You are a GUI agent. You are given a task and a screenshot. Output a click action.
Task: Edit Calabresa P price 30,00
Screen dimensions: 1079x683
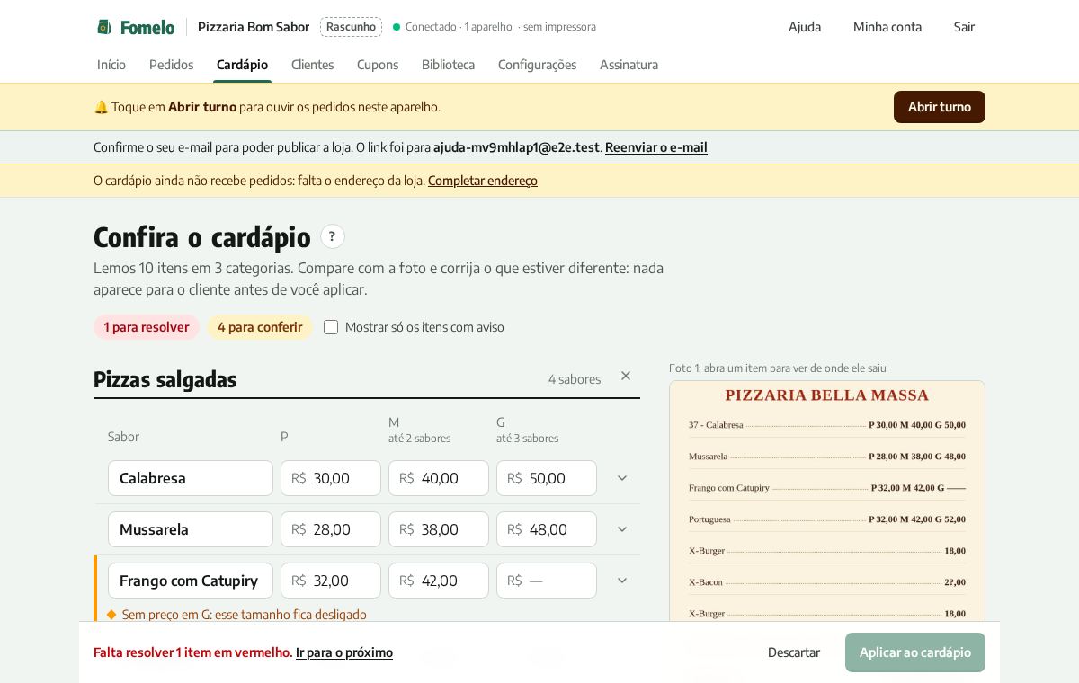331,478
